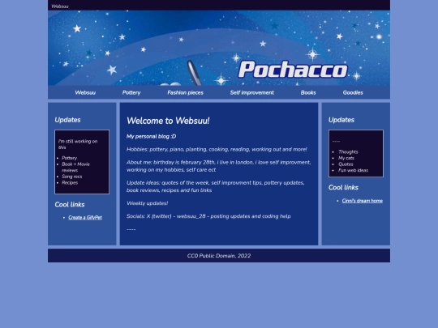The height and width of the screenshot is (328, 438).
Task: Open the Cinni's dream home link
Action: (363, 201)
